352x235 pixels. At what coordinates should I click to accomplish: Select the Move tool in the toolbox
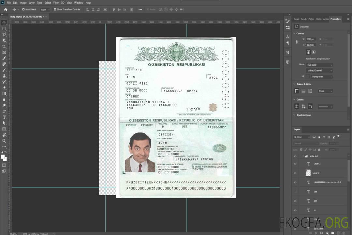point(4,23)
